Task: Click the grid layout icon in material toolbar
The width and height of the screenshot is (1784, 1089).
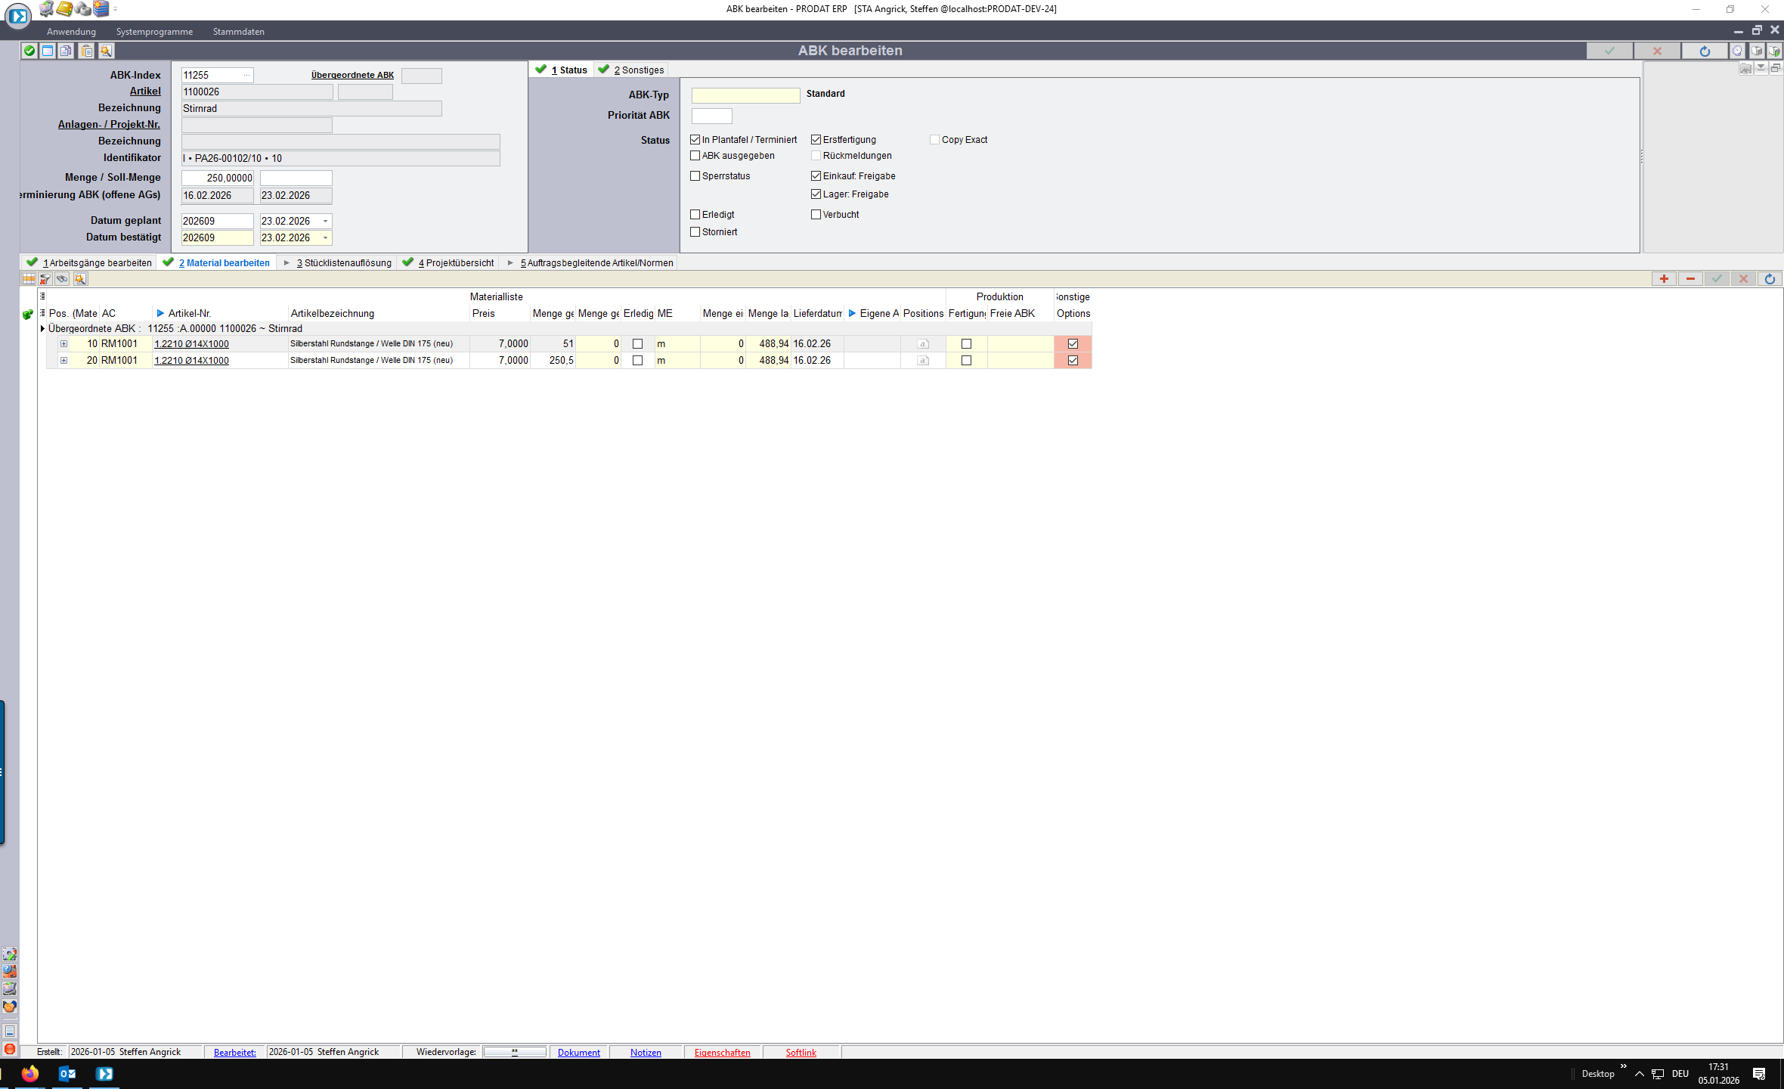Action: point(29,279)
